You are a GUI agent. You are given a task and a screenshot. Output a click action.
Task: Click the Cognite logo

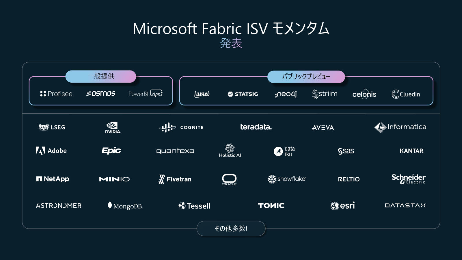coord(181,127)
